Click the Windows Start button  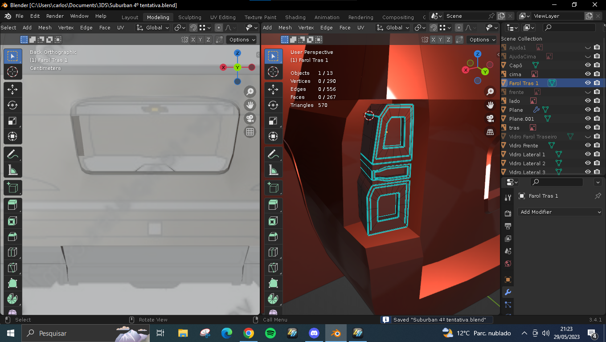10,333
